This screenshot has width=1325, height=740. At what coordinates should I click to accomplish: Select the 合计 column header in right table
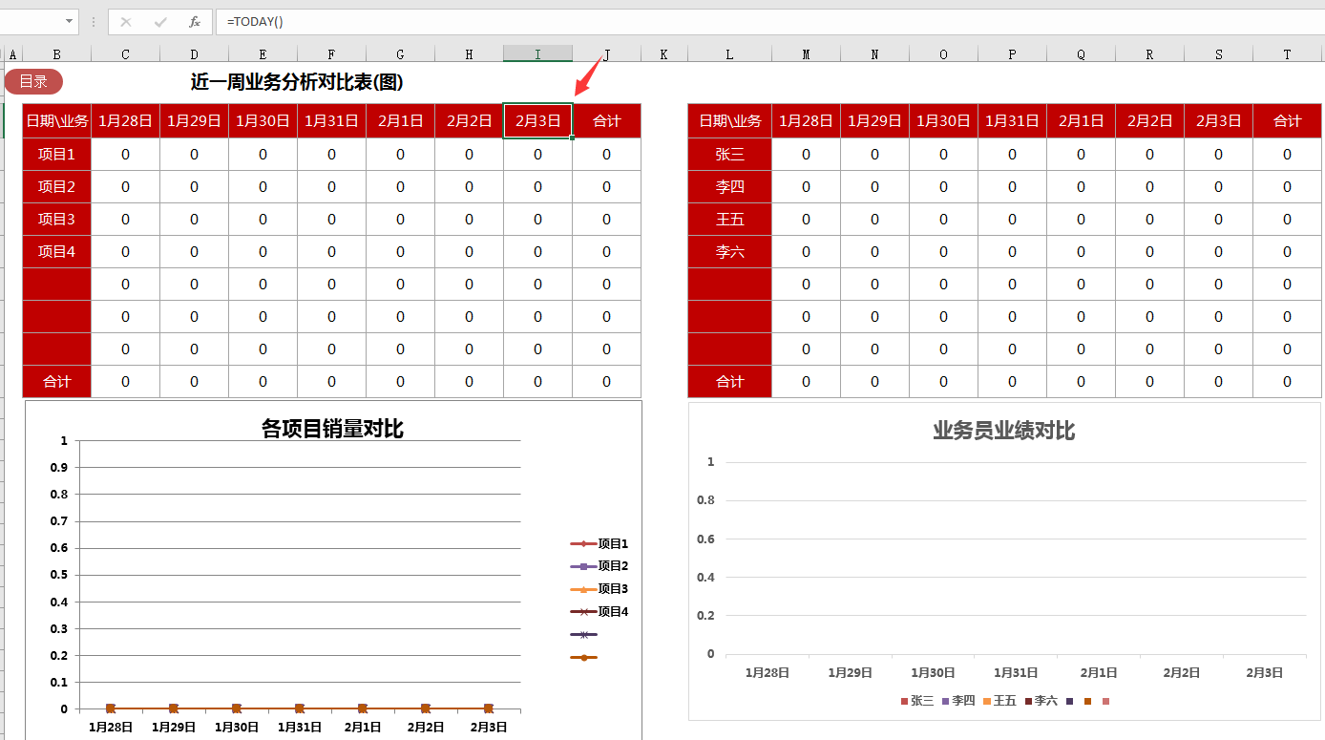click(1287, 121)
